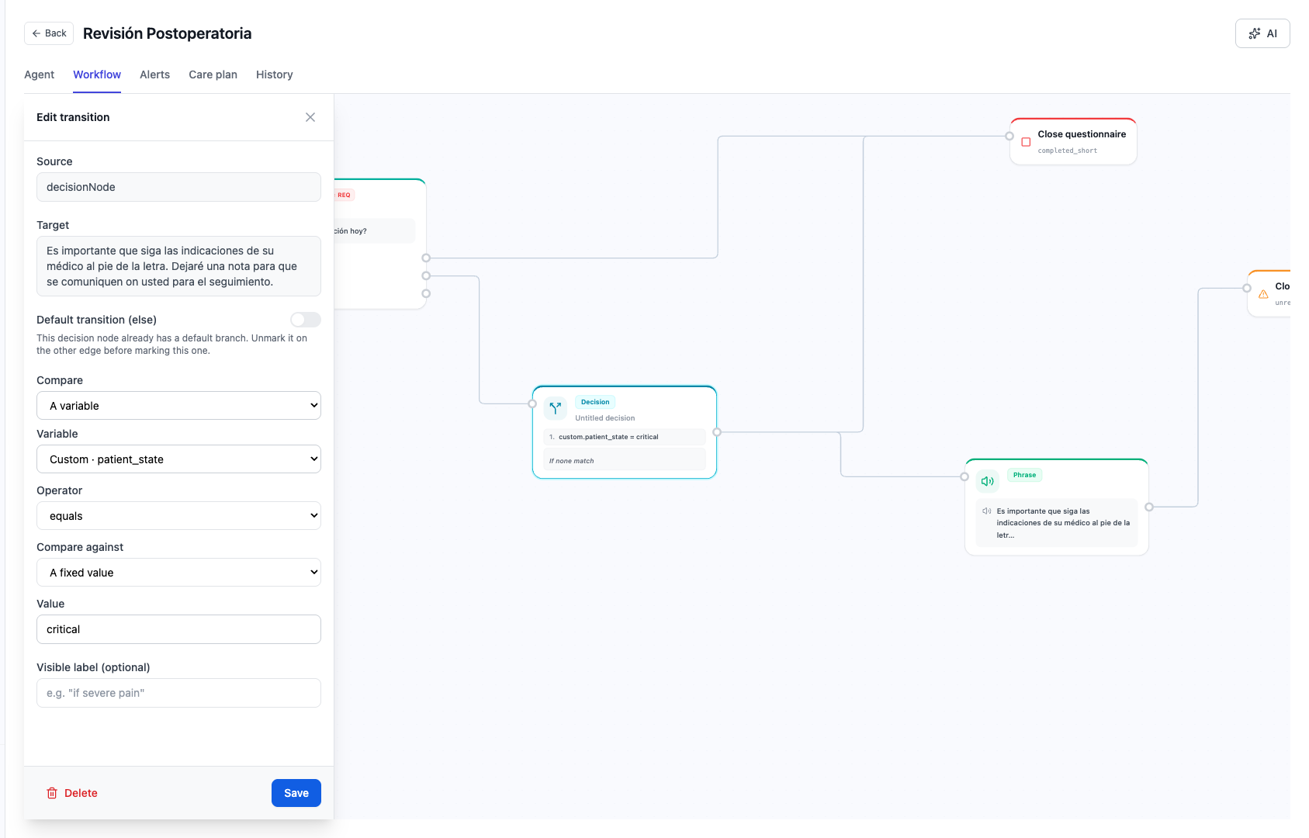The image size is (1309, 838).
Task: Open the Compare dropdown
Action: (x=178, y=406)
